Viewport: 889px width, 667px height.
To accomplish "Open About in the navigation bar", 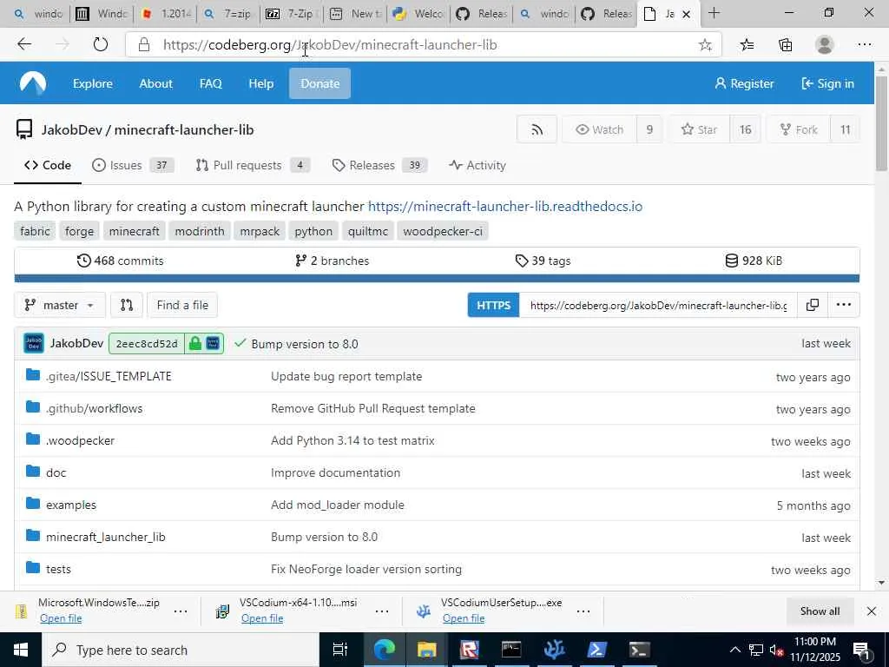I will click(156, 83).
